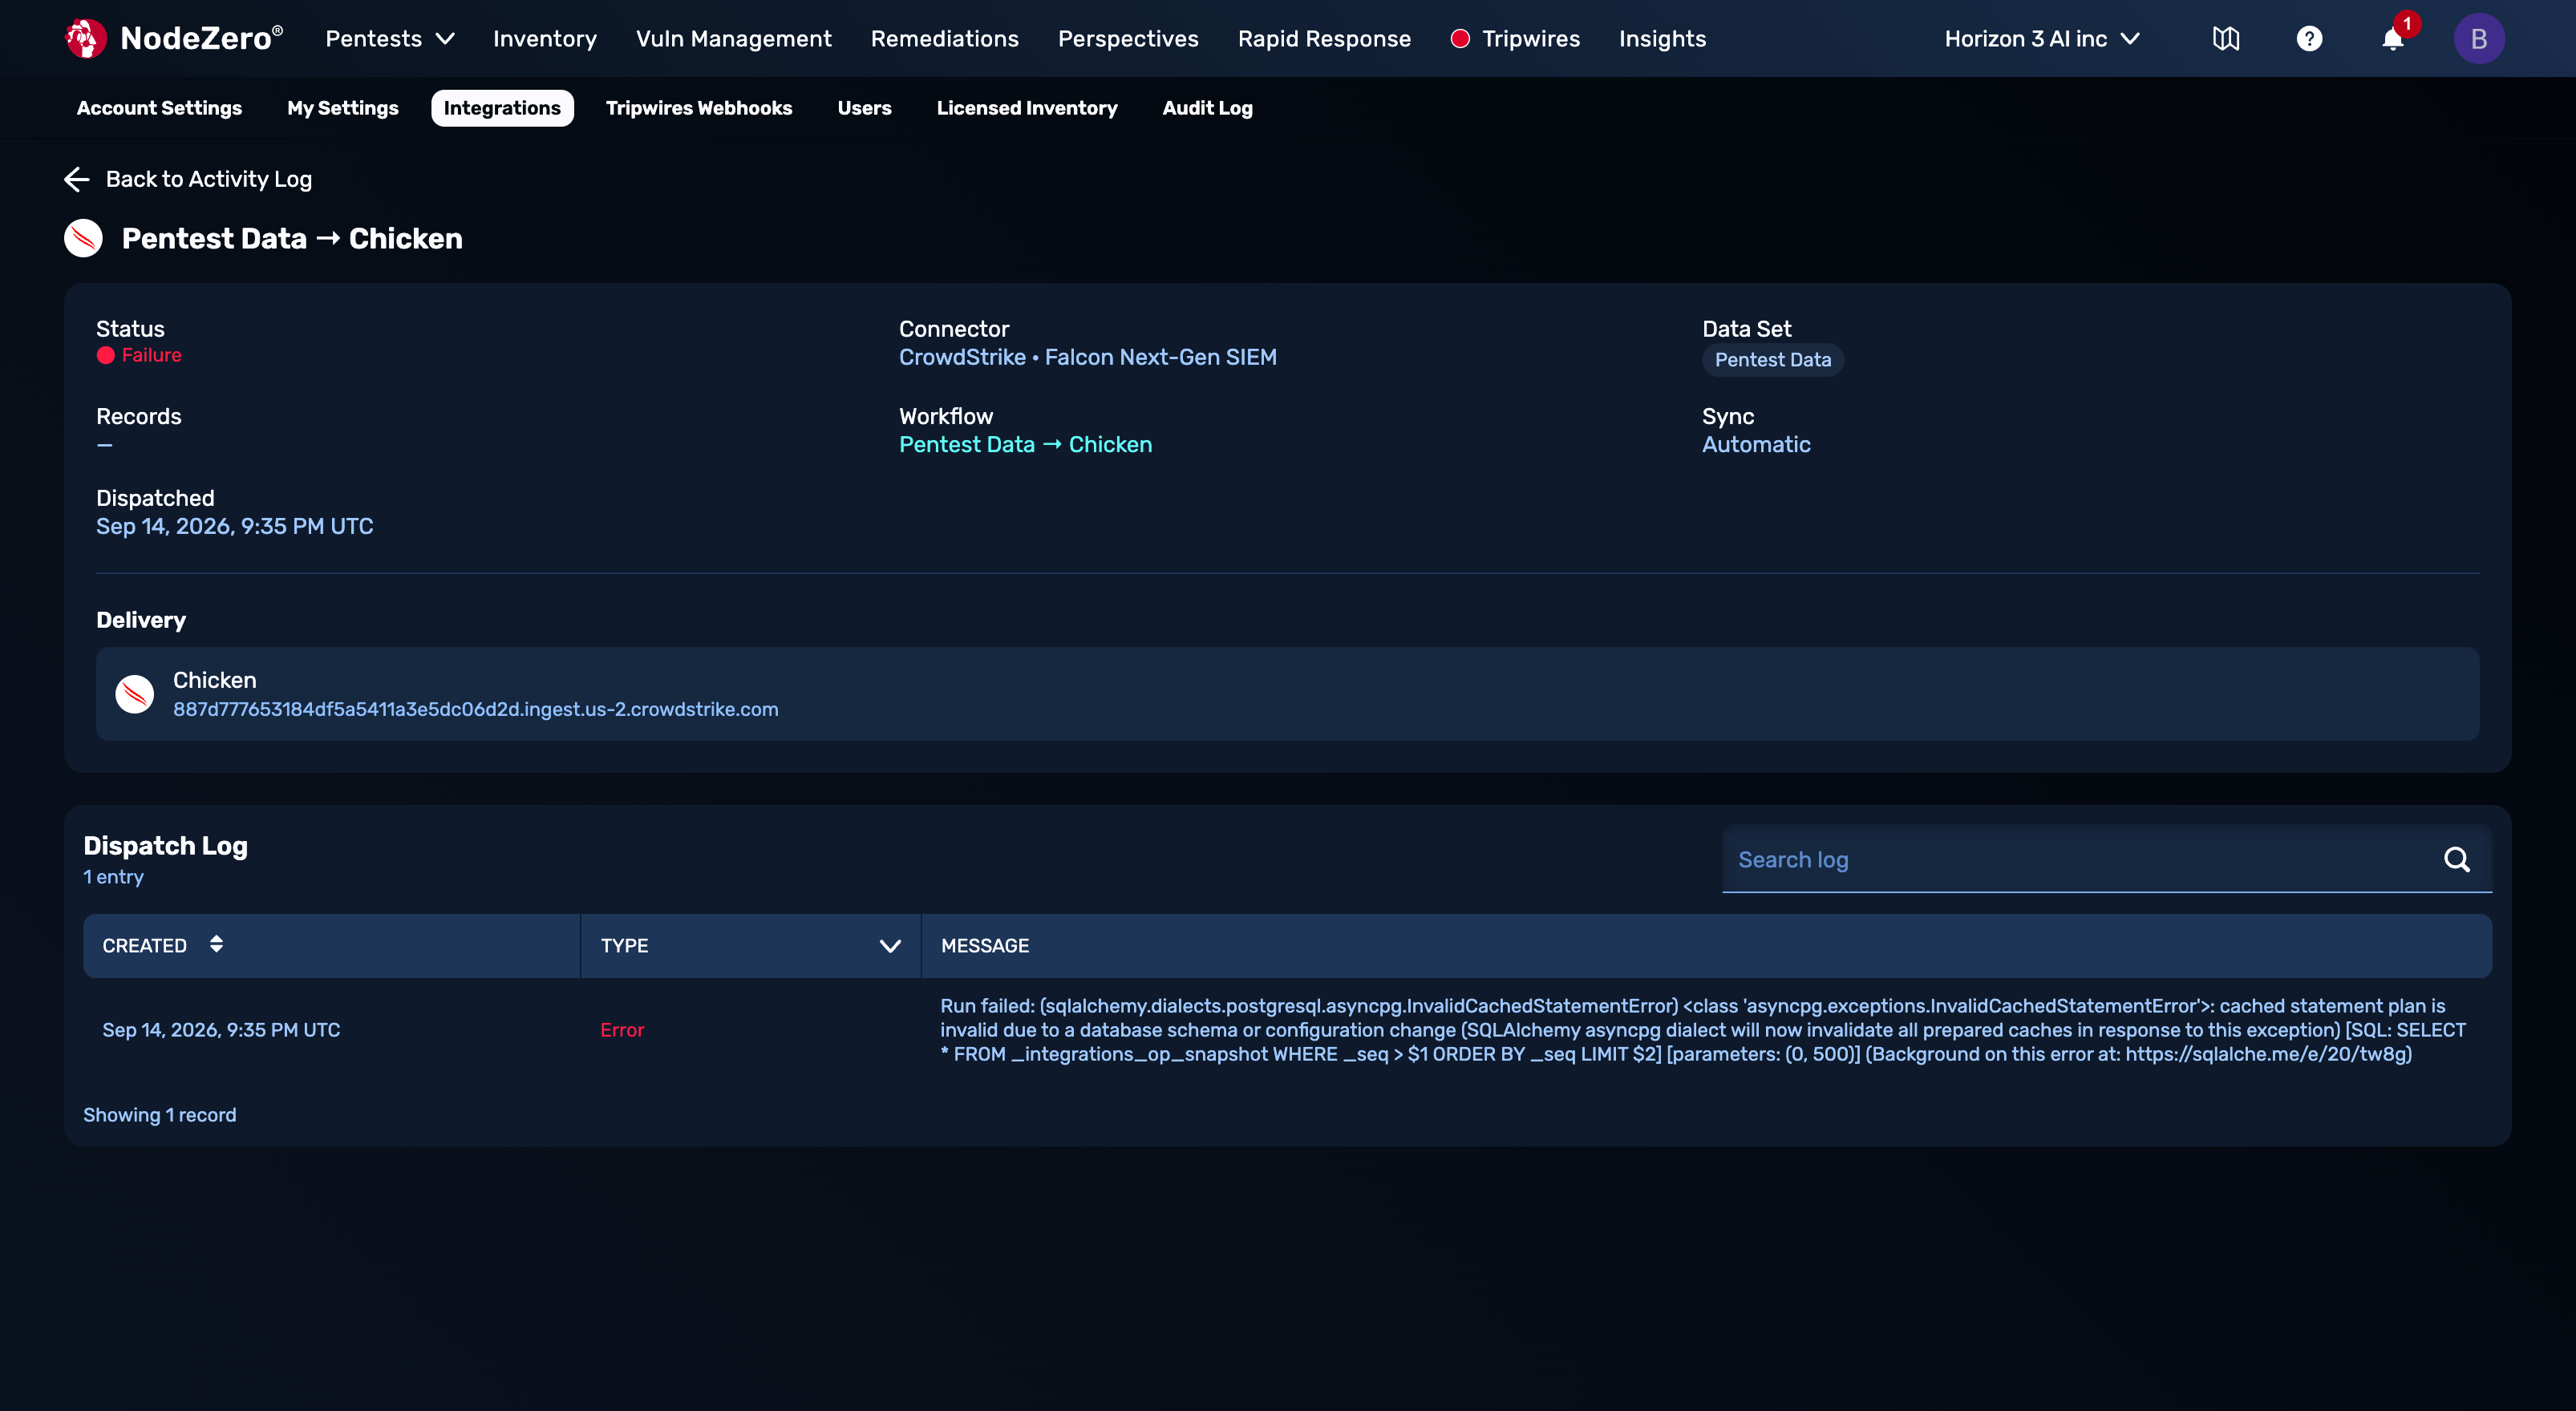
Task: Open the Users tab
Action: pyautogui.click(x=864, y=108)
